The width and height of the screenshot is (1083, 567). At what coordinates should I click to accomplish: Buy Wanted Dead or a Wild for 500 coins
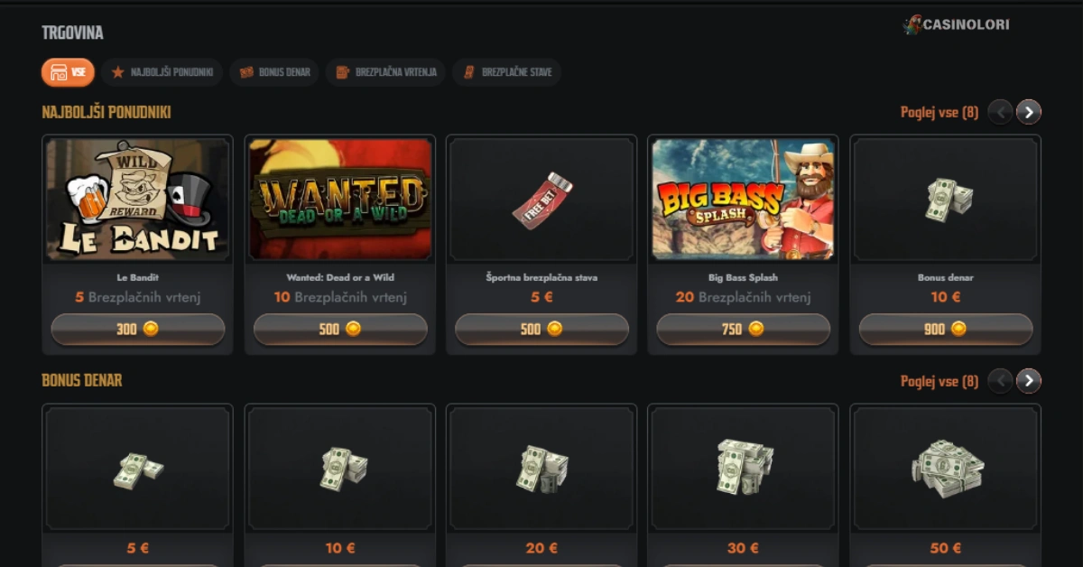(340, 329)
